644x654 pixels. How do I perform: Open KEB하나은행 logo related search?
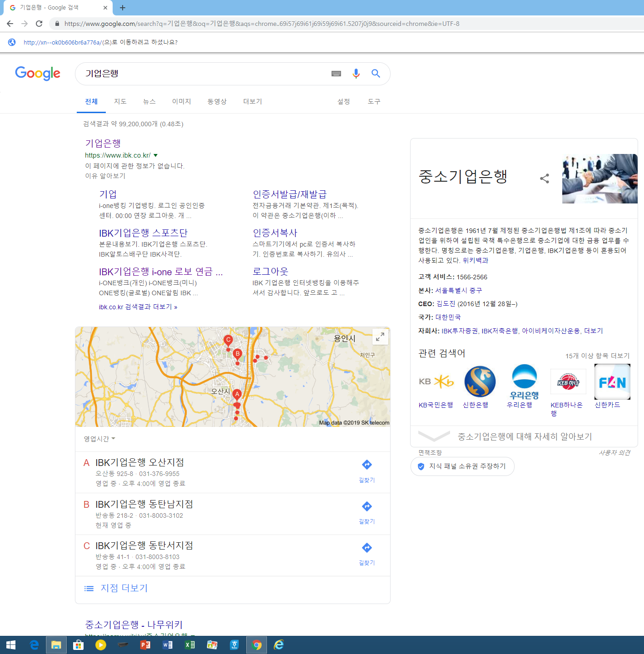pyautogui.click(x=568, y=381)
